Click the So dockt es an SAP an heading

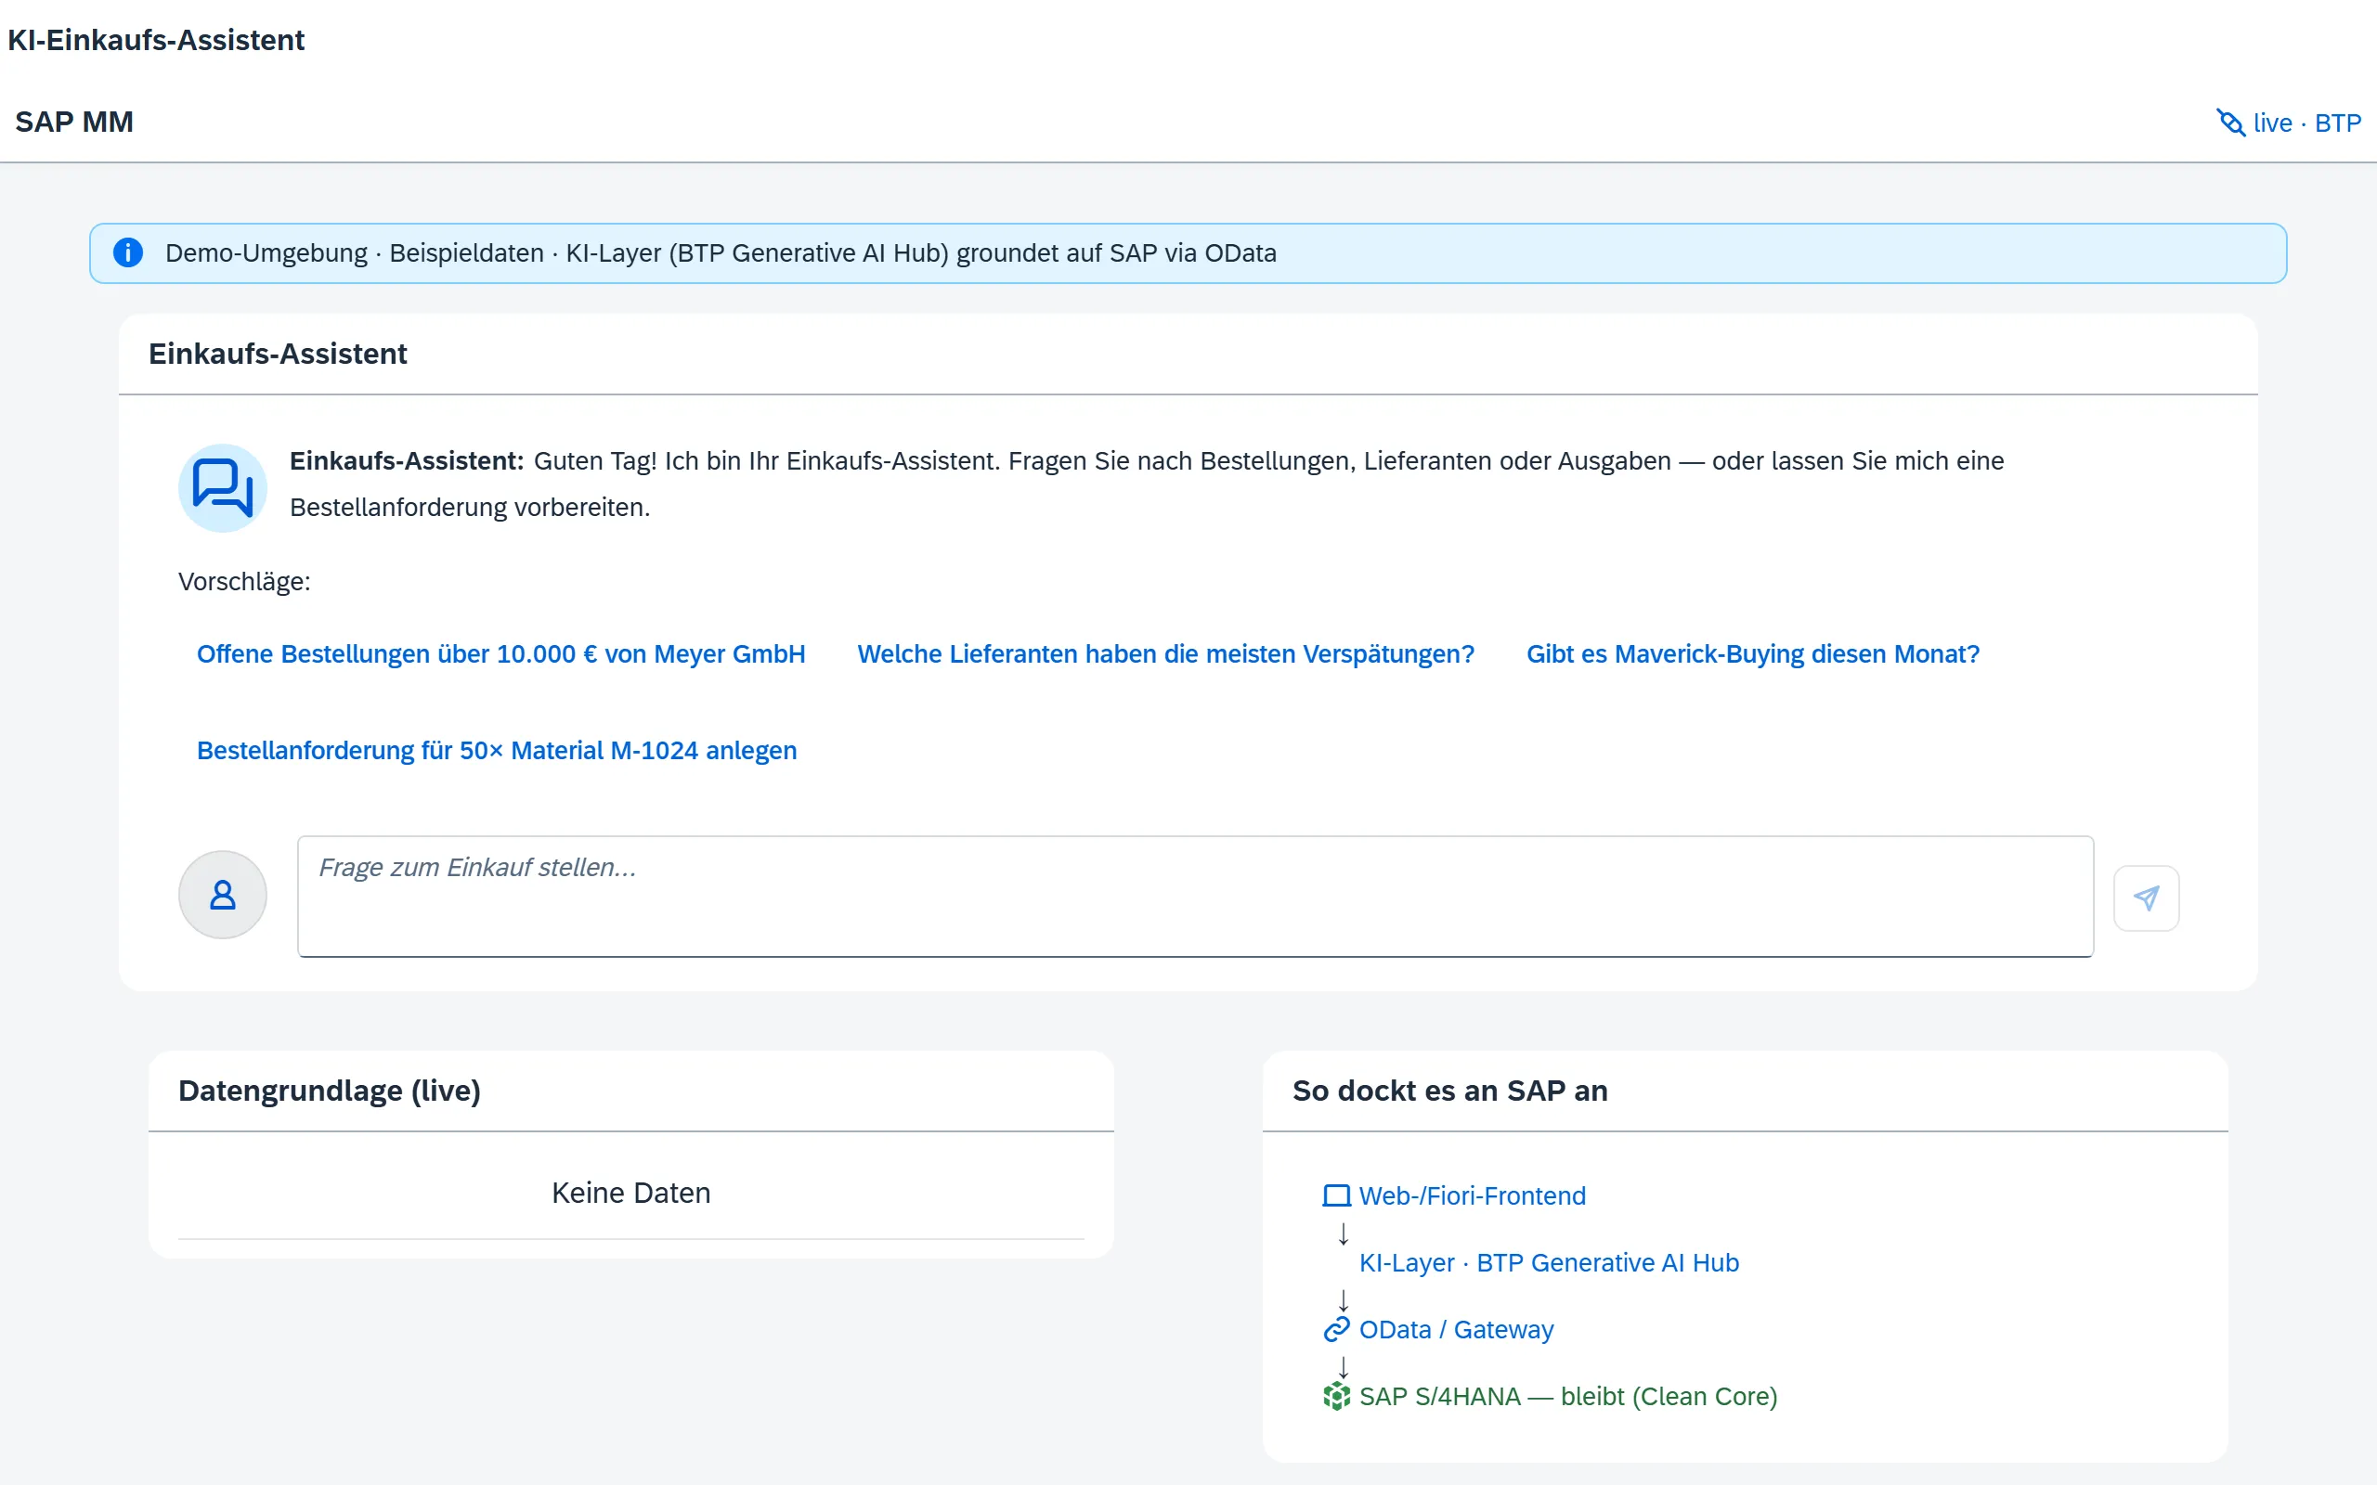(1449, 1091)
